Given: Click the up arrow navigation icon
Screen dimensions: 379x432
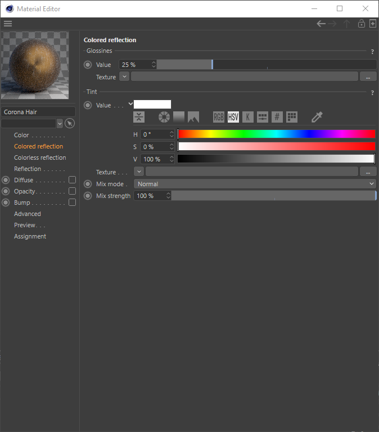Looking at the screenshot, I should [347, 24].
